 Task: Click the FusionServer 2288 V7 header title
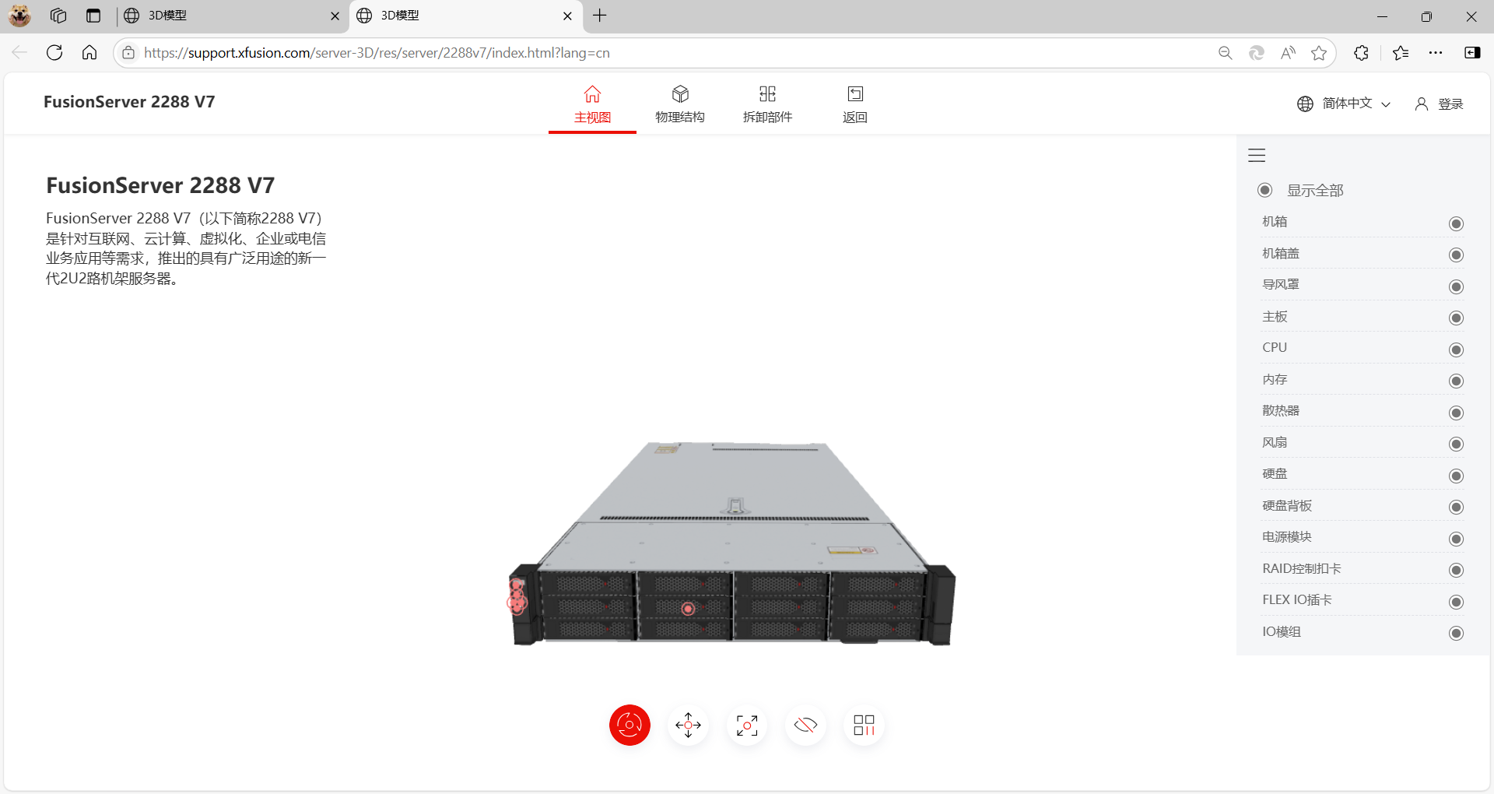pos(129,102)
